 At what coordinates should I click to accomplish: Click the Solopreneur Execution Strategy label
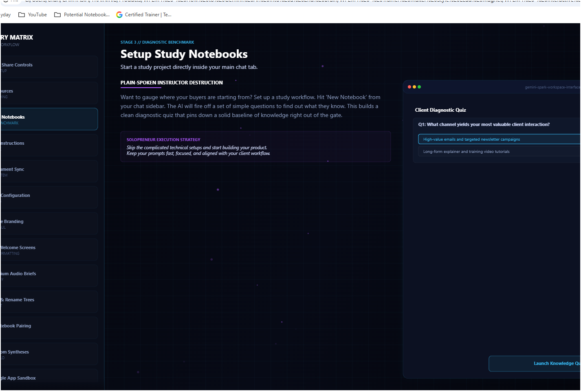[x=163, y=140]
